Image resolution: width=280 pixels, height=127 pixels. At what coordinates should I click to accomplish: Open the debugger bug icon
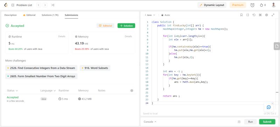pos(239,122)
